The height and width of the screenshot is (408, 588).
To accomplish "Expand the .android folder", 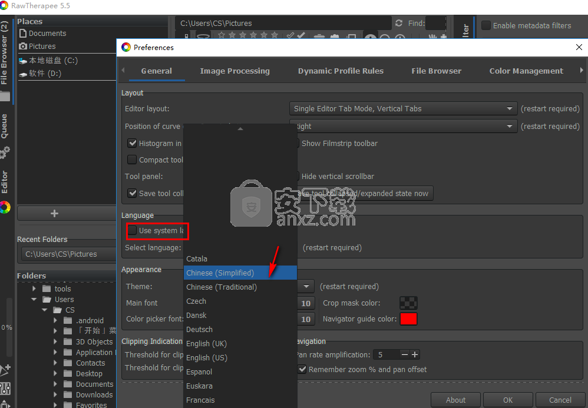I will pos(55,320).
